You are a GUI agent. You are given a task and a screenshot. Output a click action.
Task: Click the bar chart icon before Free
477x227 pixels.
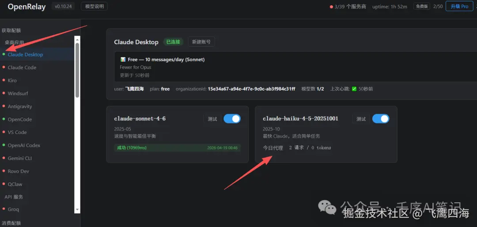tap(123, 60)
